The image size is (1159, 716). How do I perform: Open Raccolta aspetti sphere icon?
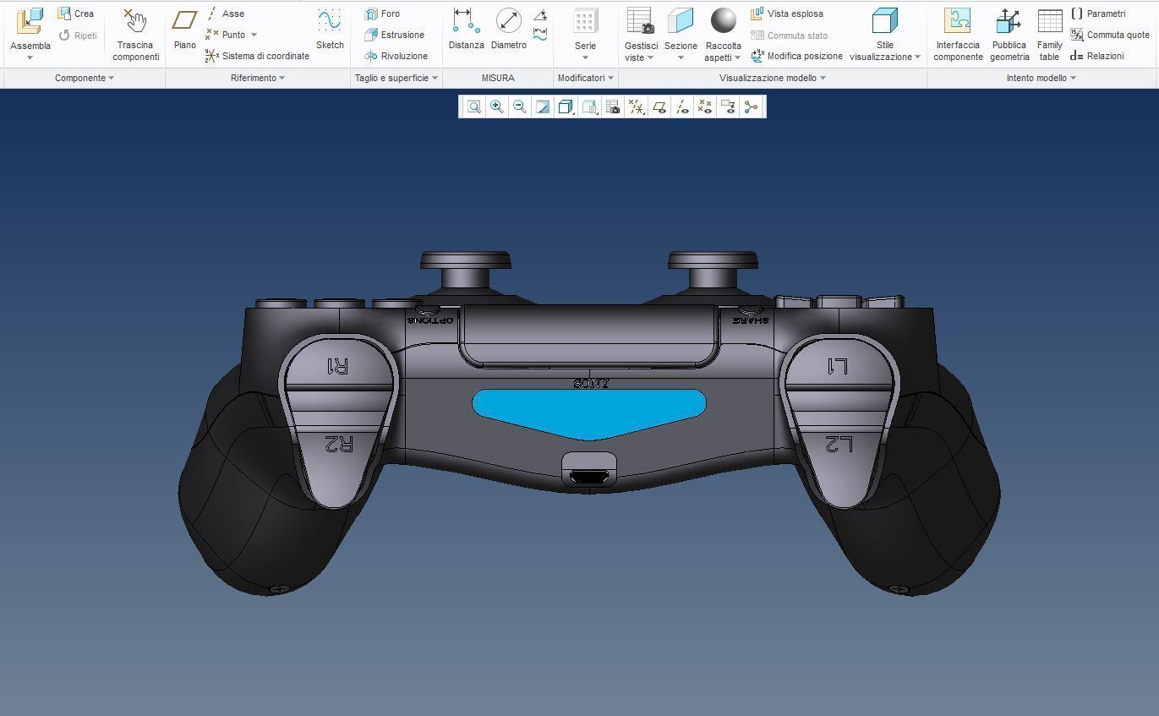tap(723, 21)
